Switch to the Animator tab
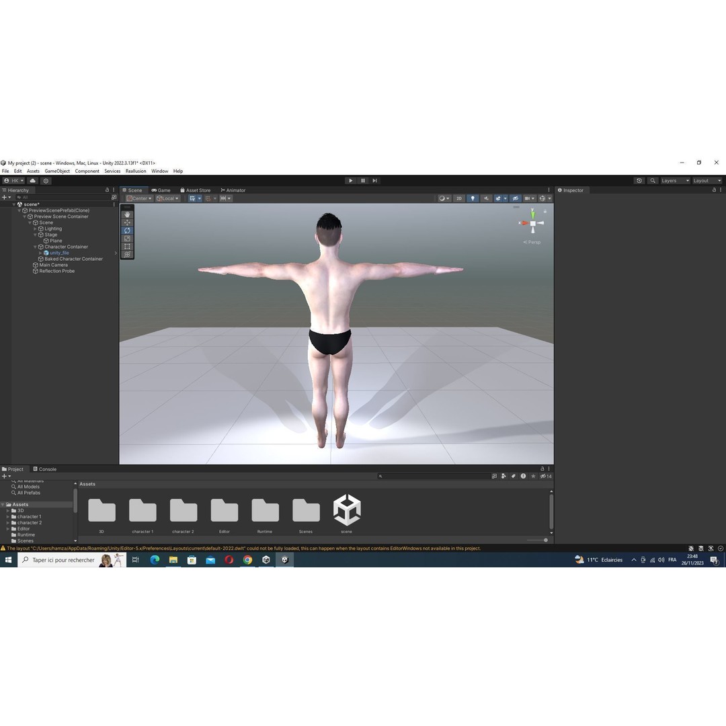 click(233, 190)
